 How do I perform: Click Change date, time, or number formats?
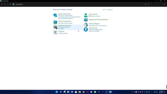(x=98, y=26)
